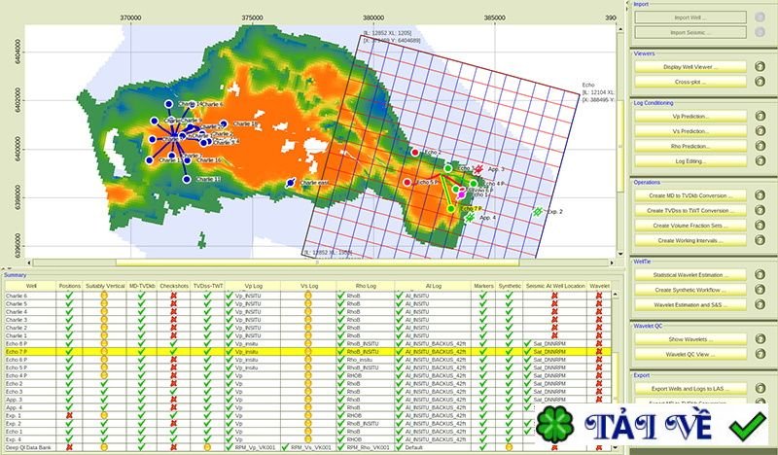Click Create Working Intervals
Screen dimensions: 778x455
click(x=690, y=240)
